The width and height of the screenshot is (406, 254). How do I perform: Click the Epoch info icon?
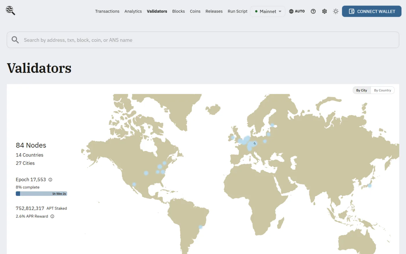click(50, 180)
